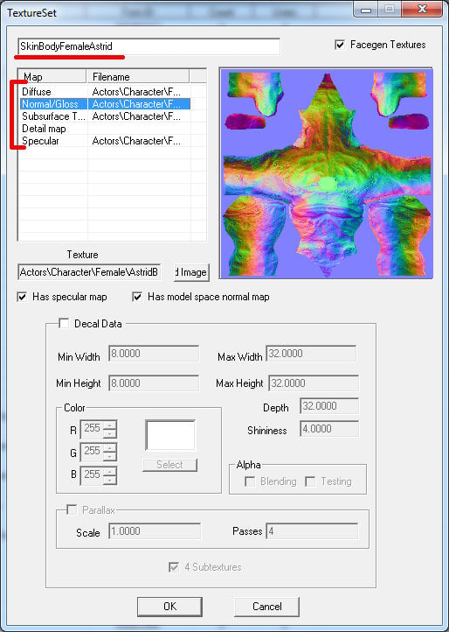Image resolution: width=449 pixels, height=632 pixels.
Task: Toggle Has model space normal map
Action: coord(137,298)
